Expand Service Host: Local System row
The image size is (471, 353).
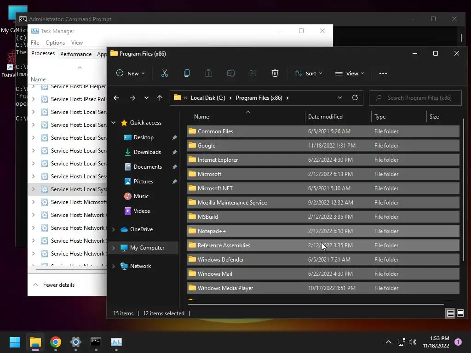click(x=33, y=189)
